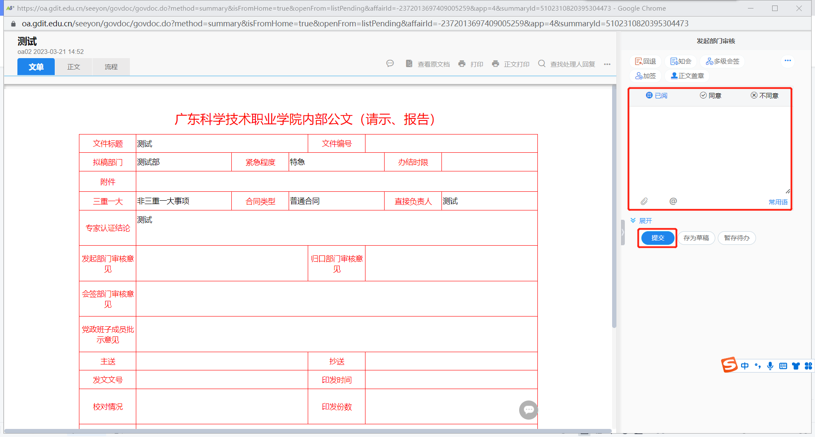
Task: Click the 加签 action
Action: [x=646, y=76]
